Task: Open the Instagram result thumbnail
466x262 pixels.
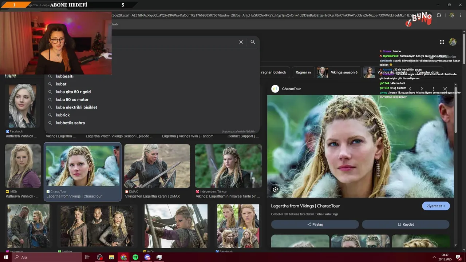Action: tap(28, 226)
